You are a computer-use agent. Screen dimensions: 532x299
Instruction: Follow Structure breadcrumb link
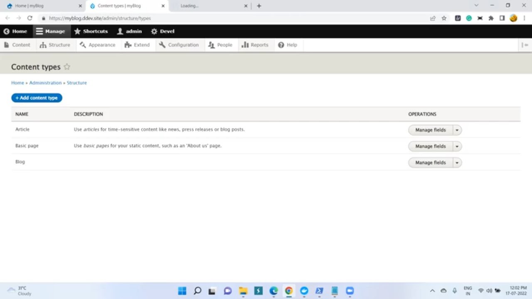pos(77,83)
